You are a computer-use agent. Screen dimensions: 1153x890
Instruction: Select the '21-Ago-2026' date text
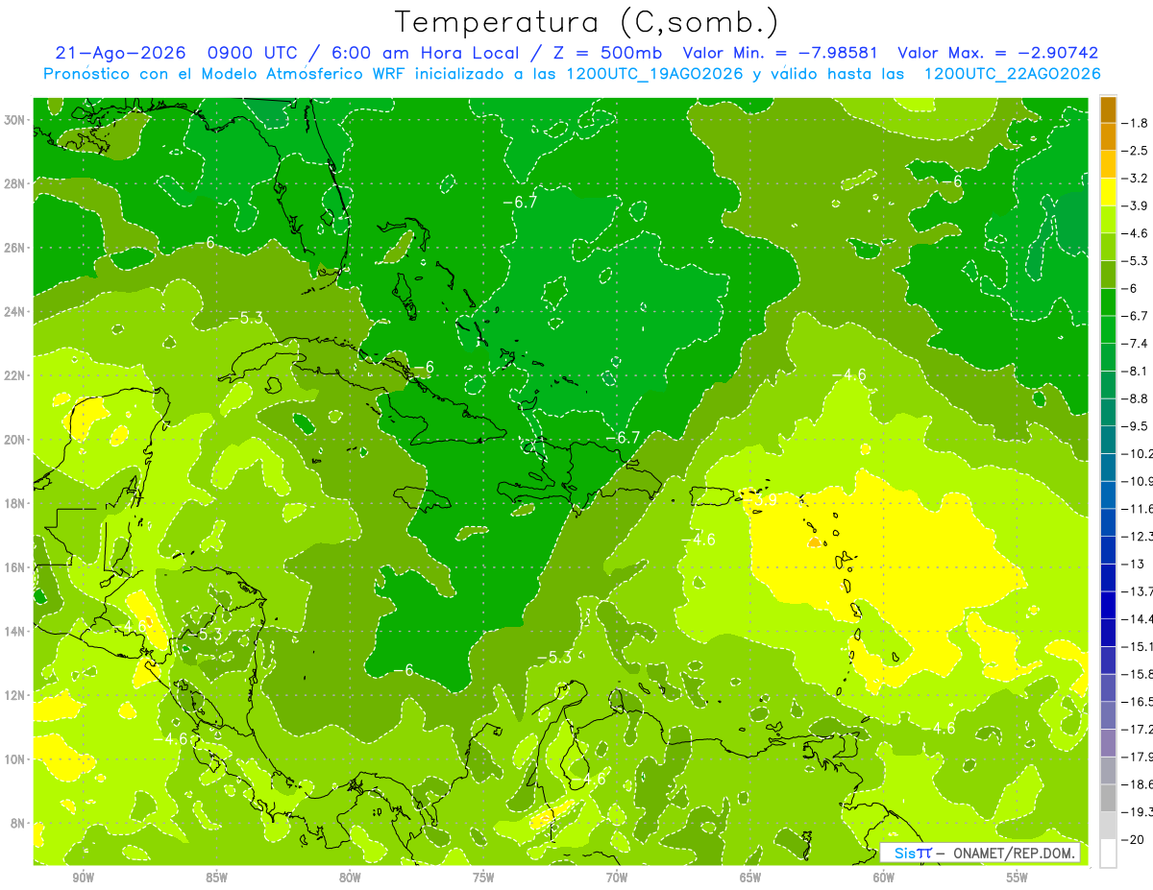click(x=118, y=53)
